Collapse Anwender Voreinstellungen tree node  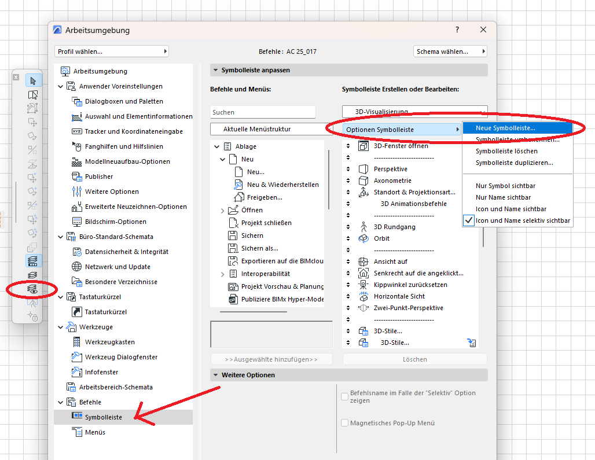pos(60,86)
